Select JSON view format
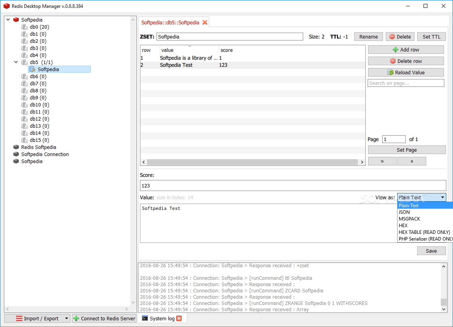Image resolution: width=453 pixels, height=327 pixels. pos(425,212)
